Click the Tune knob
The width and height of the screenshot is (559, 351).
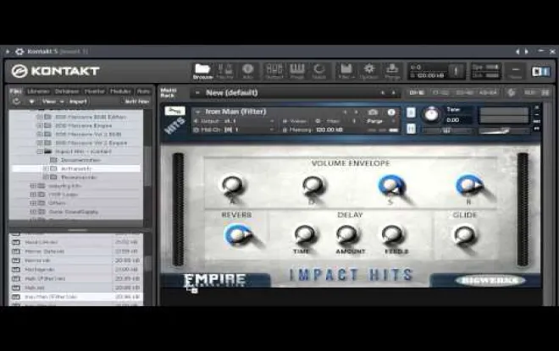431,114
